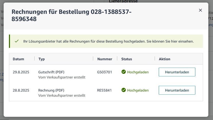Click the Aktion column header

point(164,59)
